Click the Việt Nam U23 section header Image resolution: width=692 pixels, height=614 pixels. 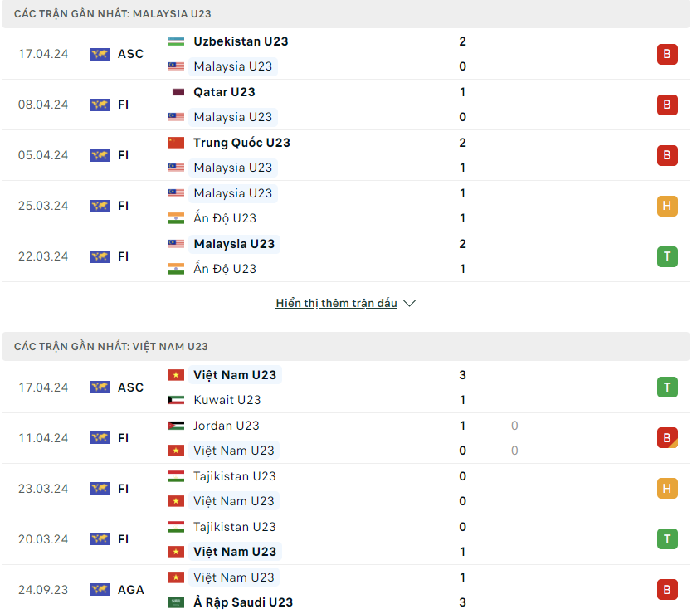click(111, 347)
